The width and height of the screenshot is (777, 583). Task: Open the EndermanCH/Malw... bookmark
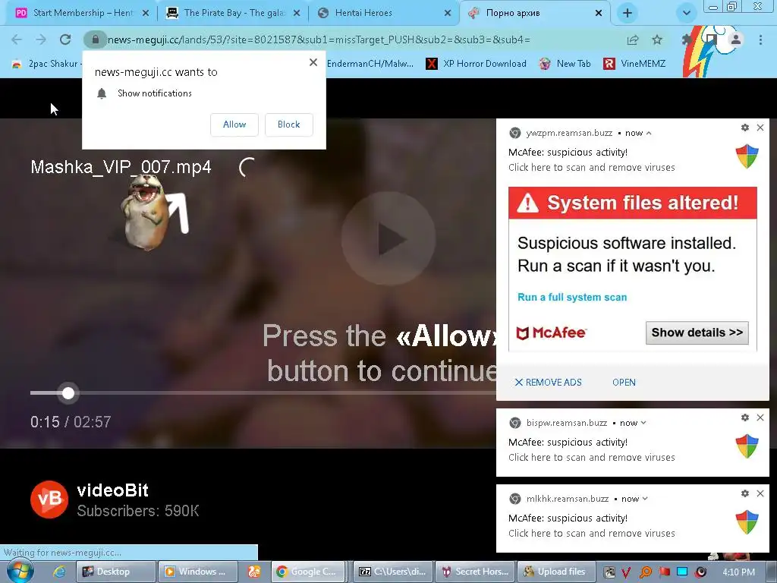pos(370,64)
